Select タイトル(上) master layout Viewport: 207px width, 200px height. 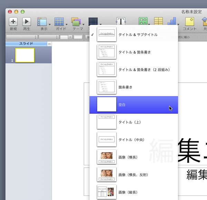[134, 122]
